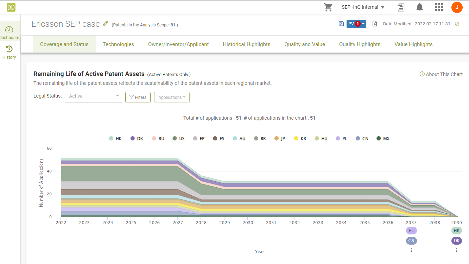Expand more labels under year 2039
This screenshot has height=264, width=469.
(457, 250)
